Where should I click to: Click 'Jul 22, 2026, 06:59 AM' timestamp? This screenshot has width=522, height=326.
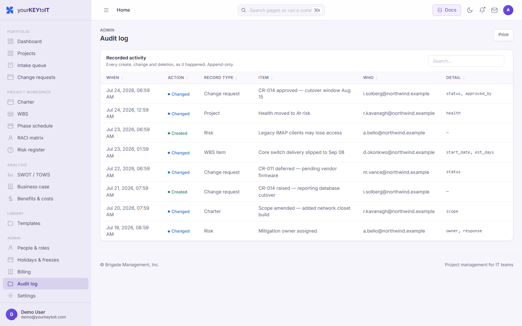coord(128,172)
